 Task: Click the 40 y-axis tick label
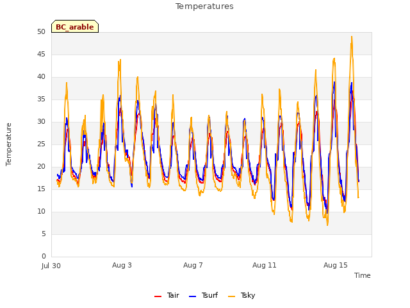pyautogui.click(x=41, y=77)
